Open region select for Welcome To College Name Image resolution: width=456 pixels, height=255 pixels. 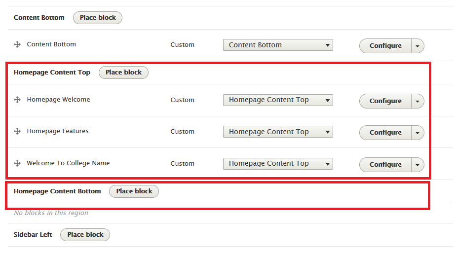(278, 164)
